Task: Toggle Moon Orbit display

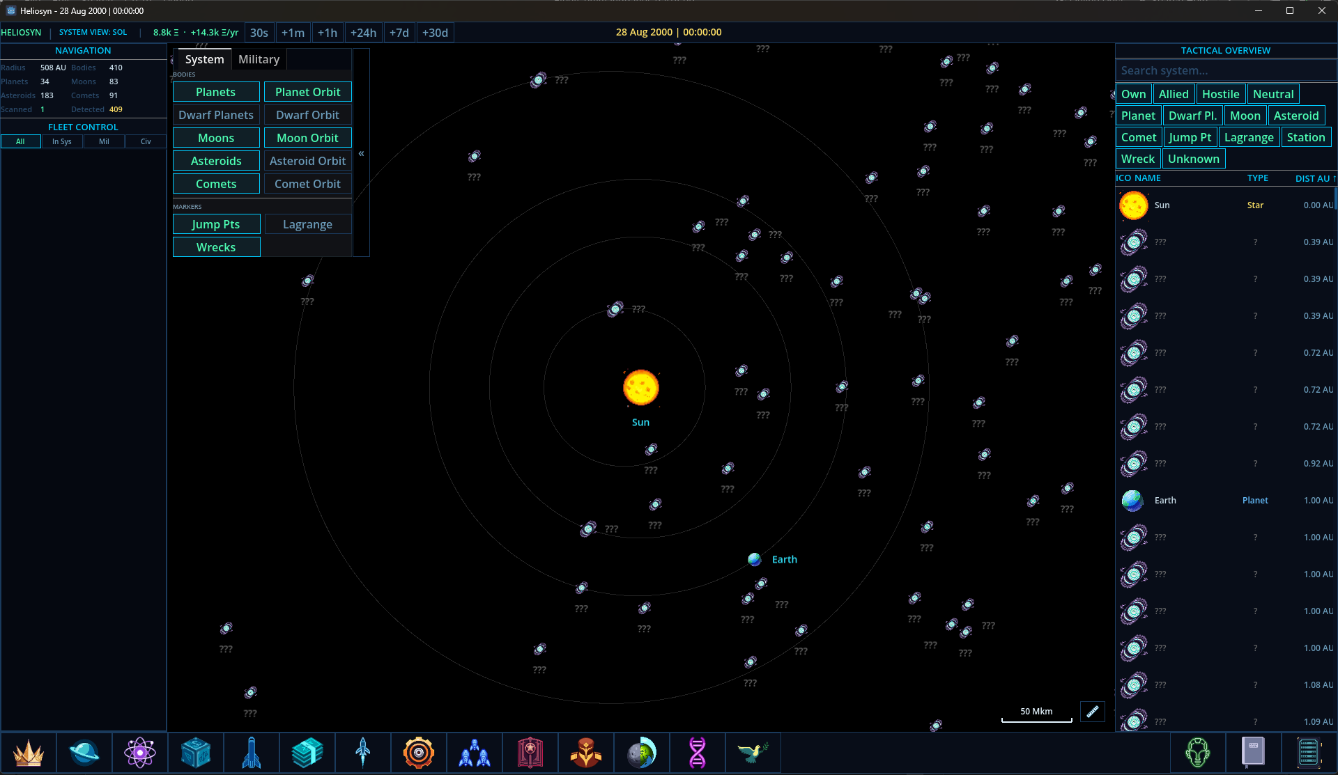Action: pyautogui.click(x=307, y=138)
